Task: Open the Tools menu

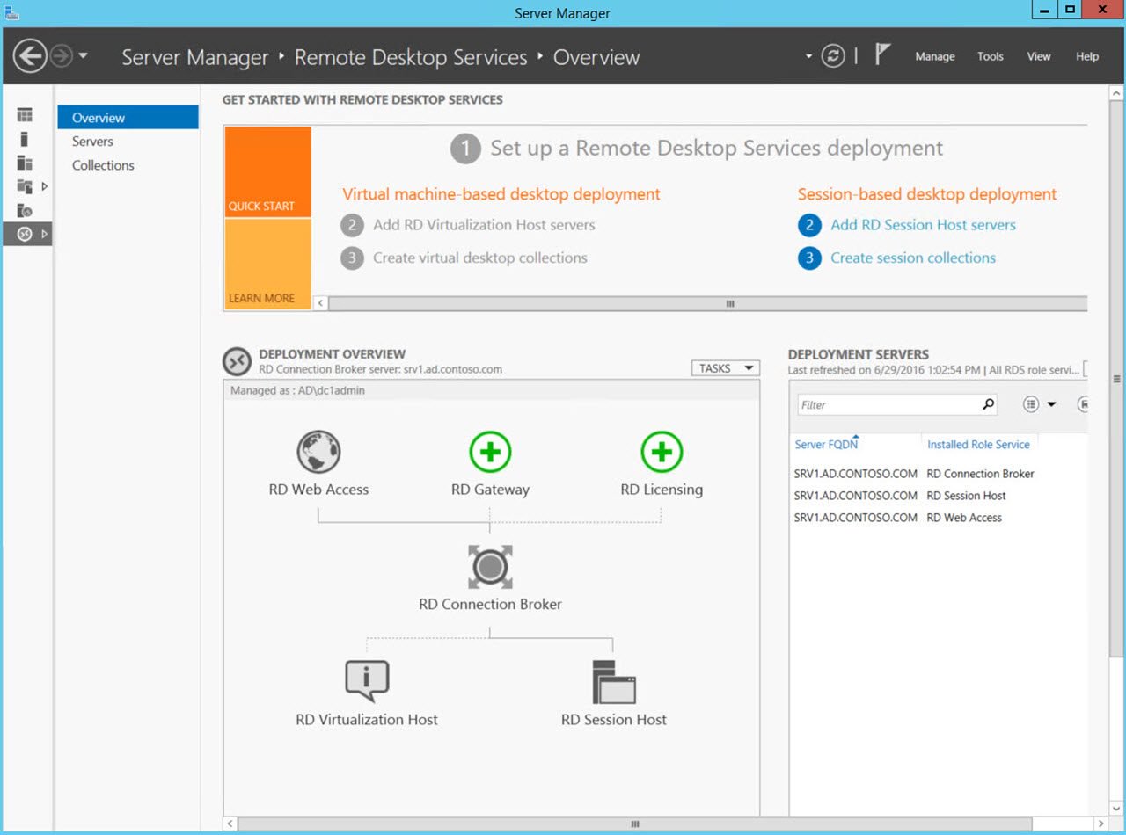Action: [990, 56]
